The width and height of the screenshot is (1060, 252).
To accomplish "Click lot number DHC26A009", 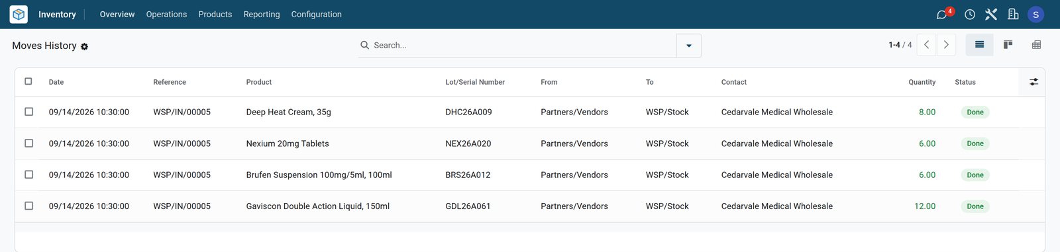I will pos(468,112).
